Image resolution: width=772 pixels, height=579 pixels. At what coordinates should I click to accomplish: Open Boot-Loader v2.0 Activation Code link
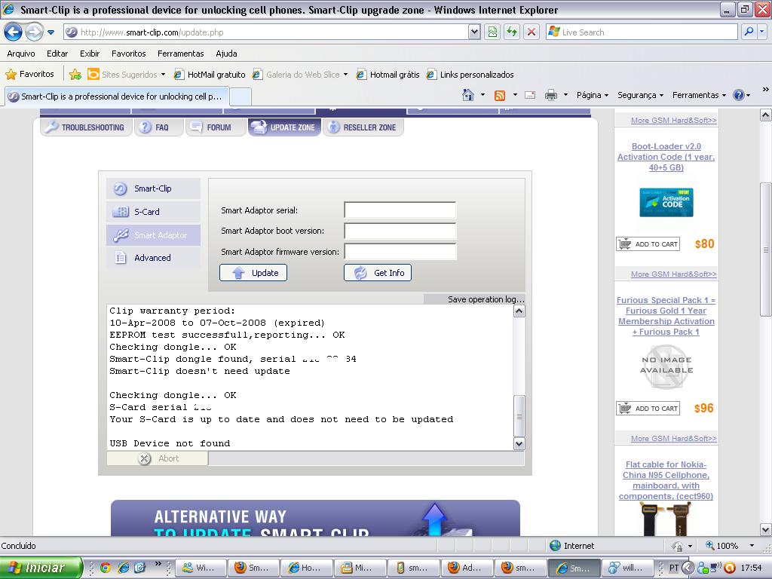click(x=666, y=157)
